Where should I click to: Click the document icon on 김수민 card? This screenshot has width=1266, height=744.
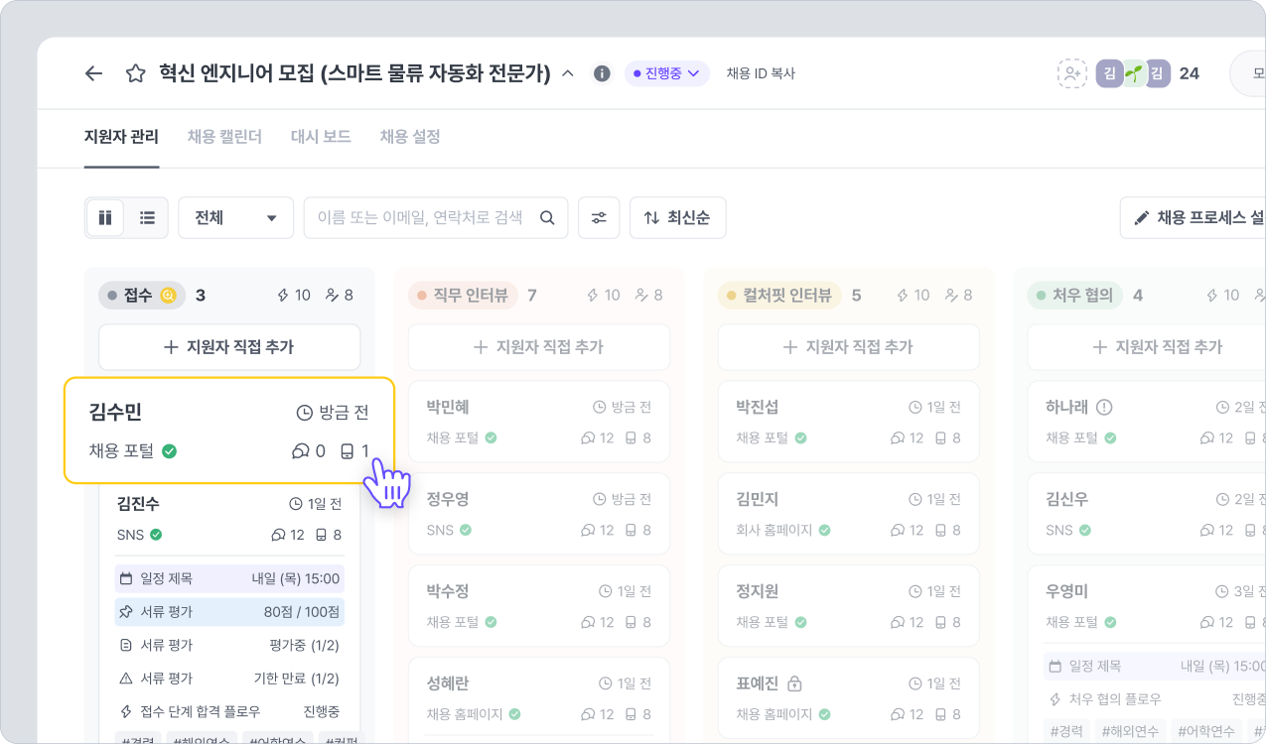click(x=348, y=451)
